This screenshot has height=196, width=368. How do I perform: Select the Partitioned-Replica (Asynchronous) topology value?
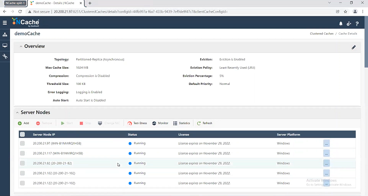[100, 59]
